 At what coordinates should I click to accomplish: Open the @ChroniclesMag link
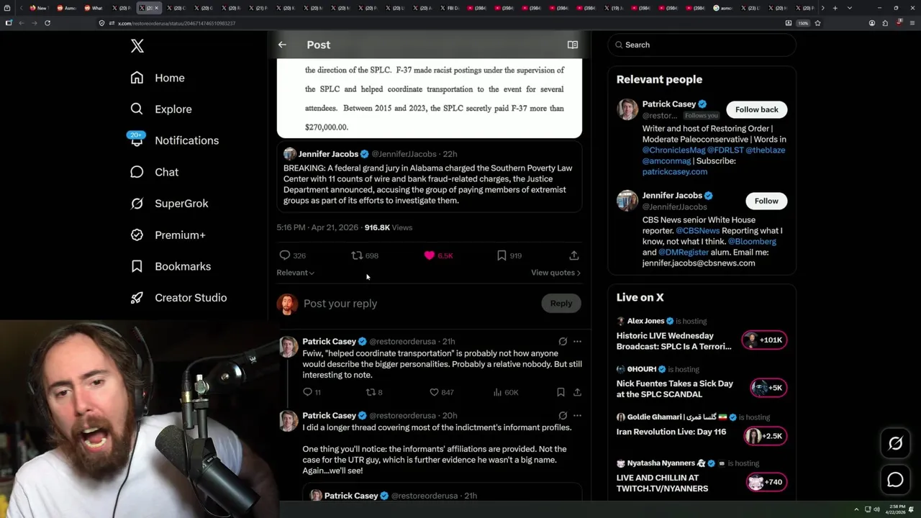pos(673,150)
